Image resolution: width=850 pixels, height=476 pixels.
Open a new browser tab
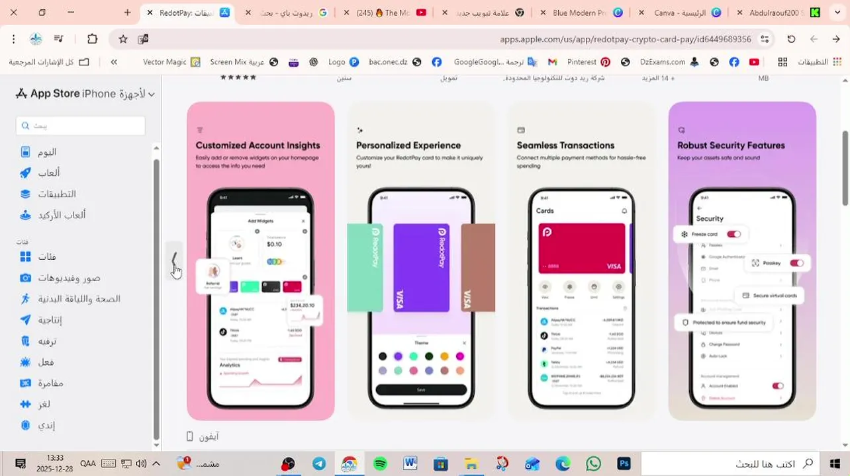[x=127, y=13]
